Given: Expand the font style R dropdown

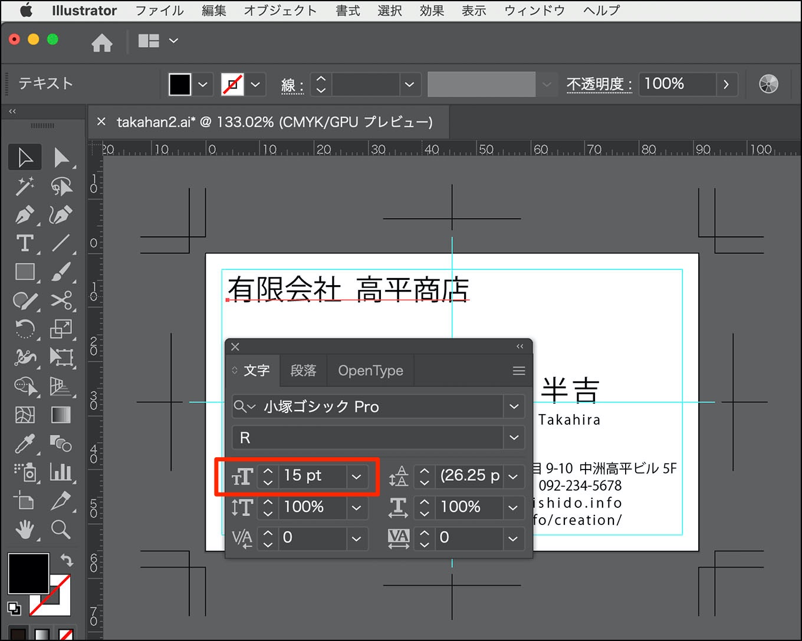Looking at the screenshot, I should 514,438.
